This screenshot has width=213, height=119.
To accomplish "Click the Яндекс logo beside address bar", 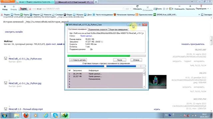I will [x=23, y=9].
